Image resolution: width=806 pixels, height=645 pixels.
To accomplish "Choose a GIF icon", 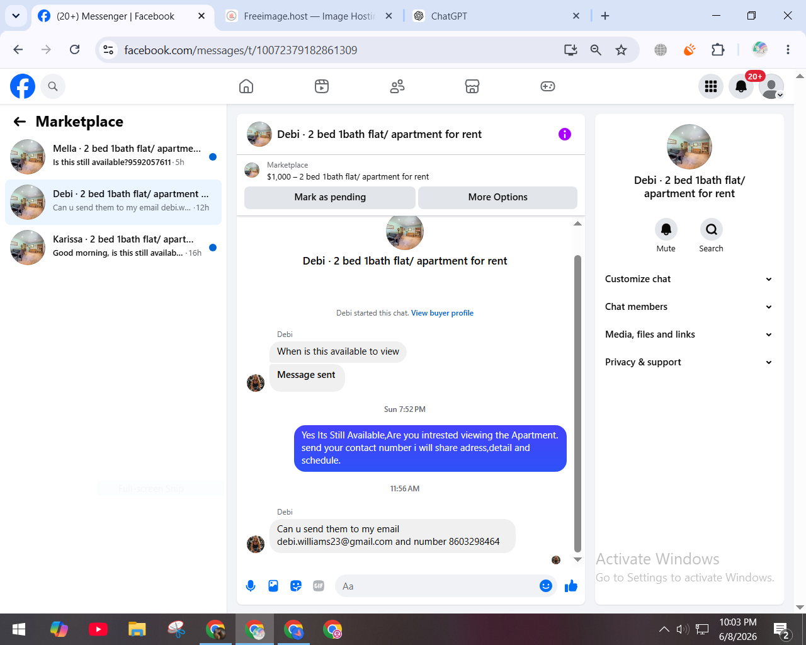I will [319, 586].
